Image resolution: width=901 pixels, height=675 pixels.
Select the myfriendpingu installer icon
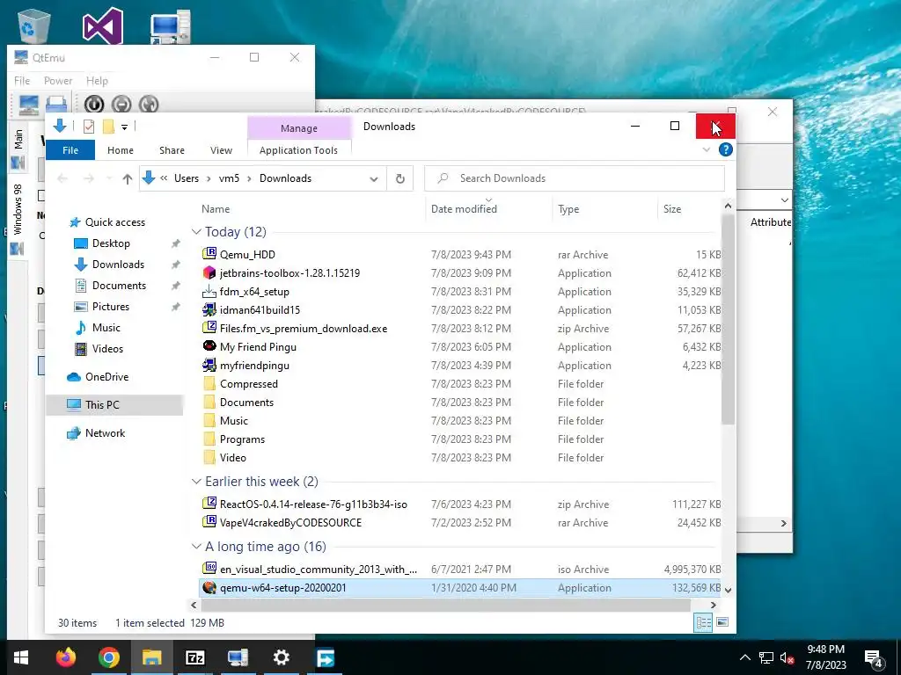[209, 365]
